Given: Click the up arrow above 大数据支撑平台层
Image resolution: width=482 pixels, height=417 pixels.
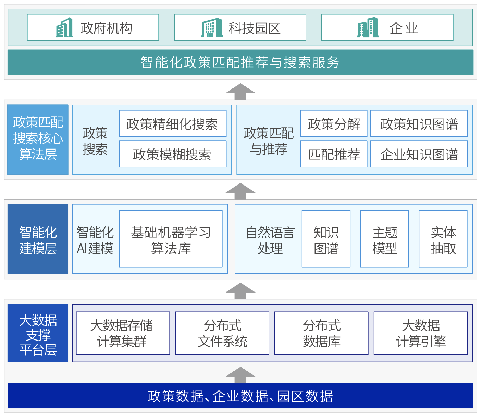Looking at the screenshot, I should click(x=240, y=291).
